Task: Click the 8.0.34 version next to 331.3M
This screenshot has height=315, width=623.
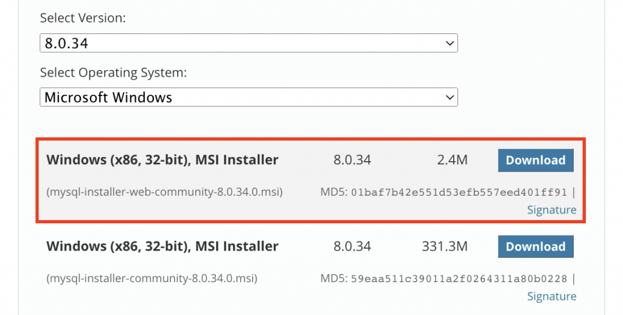Action: tap(352, 247)
